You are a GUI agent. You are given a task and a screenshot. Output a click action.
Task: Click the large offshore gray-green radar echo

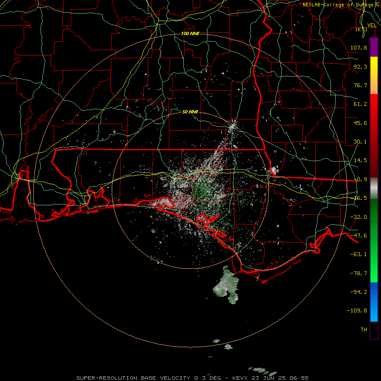pos(226,285)
